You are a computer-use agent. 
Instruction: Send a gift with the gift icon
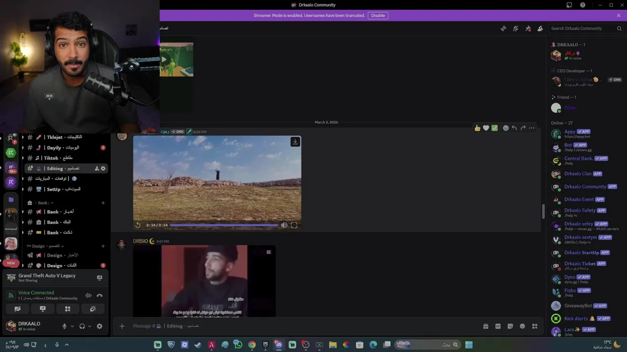485,326
